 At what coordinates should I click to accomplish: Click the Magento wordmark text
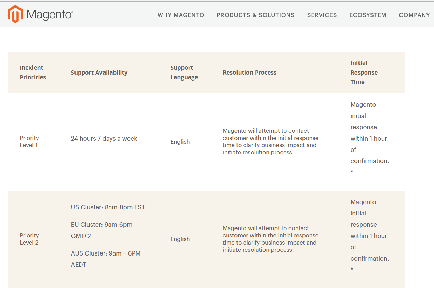pyautogui.click(x=50, y=15)
